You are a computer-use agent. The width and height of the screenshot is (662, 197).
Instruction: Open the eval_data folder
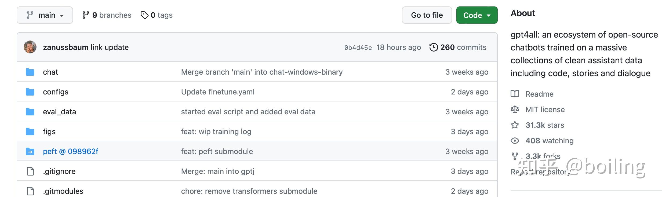[x=59, y=112]
